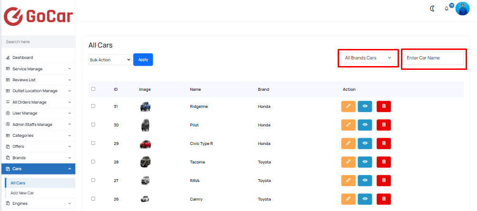Viewport: 477px width, 211px height.
Task: Delete the Pilot car entry
Action: click(384, 125)
